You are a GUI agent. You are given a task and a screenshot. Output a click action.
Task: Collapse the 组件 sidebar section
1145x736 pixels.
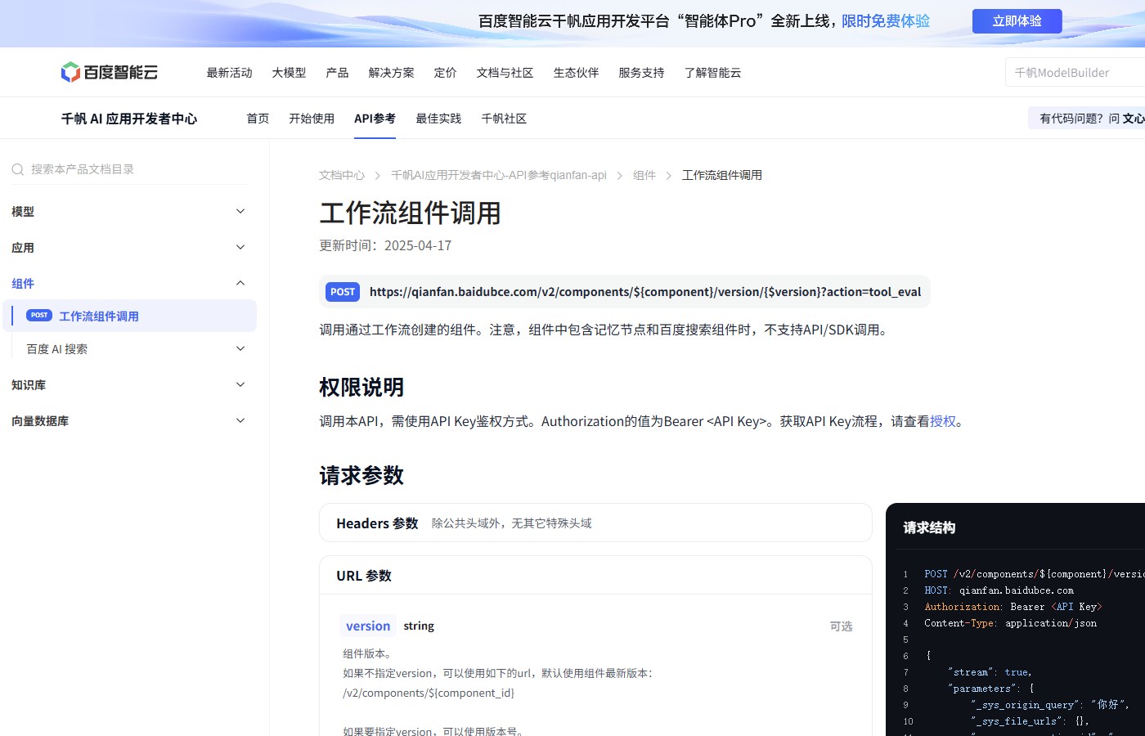[240, 283]
